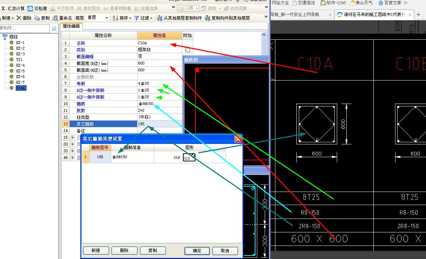Confirm with the 确定 button
Viewport: 426px width, 259px height.
[x=197, y=251]
